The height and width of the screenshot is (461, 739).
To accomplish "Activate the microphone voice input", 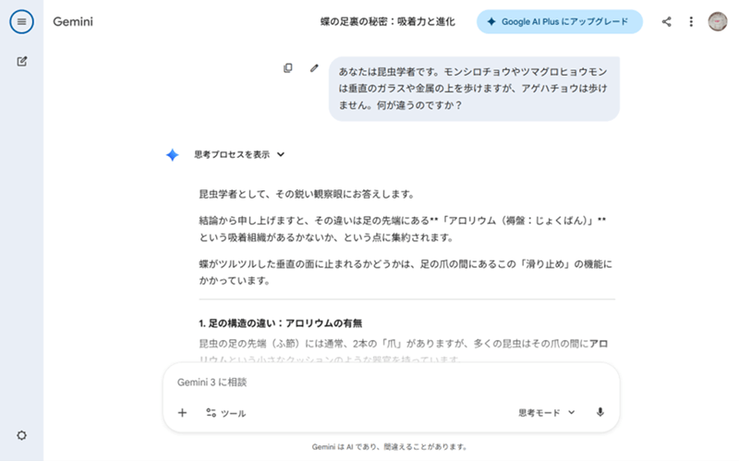I will tap(600, 413).
